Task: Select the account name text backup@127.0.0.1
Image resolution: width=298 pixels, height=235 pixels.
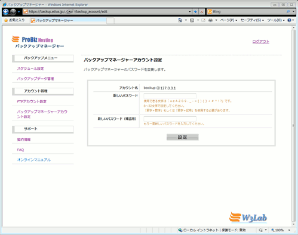Action: tap(159, 88)
